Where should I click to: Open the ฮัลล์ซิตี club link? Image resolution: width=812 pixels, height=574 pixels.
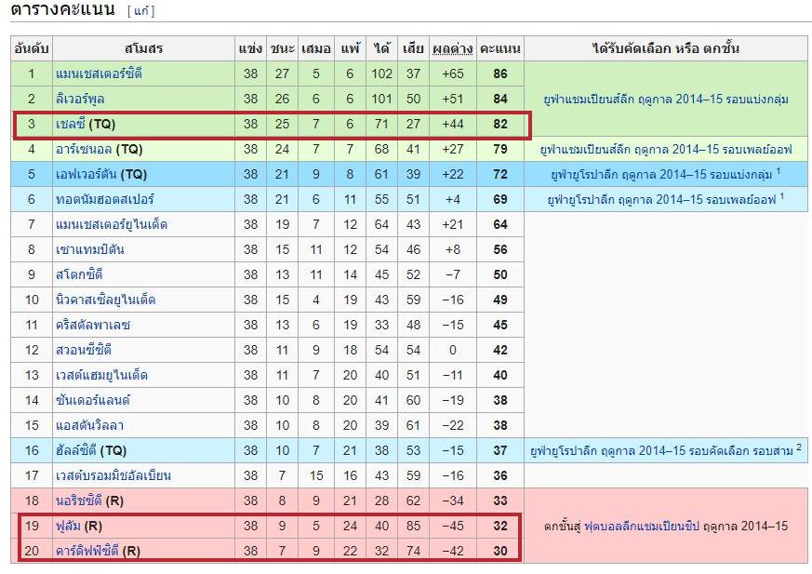[x=76, y=450]
